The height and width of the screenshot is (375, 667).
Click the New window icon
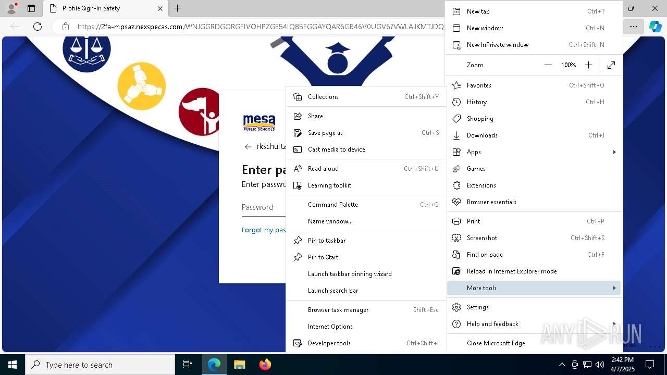point(456,28)
